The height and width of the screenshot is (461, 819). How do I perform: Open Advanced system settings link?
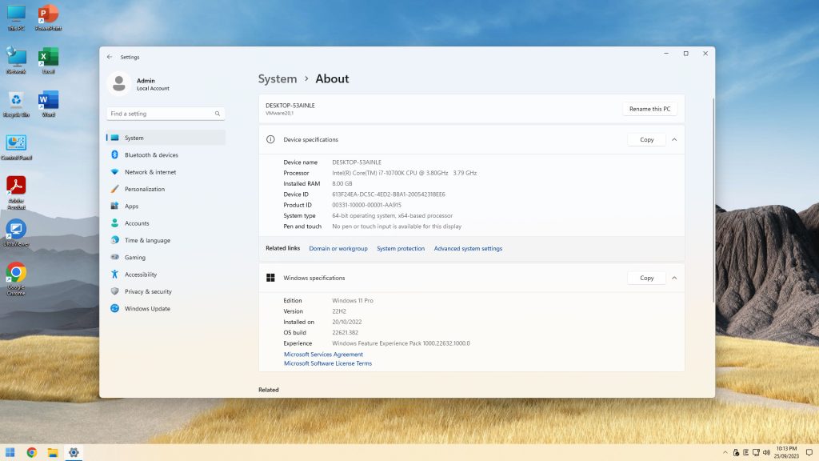coord(468,248)
